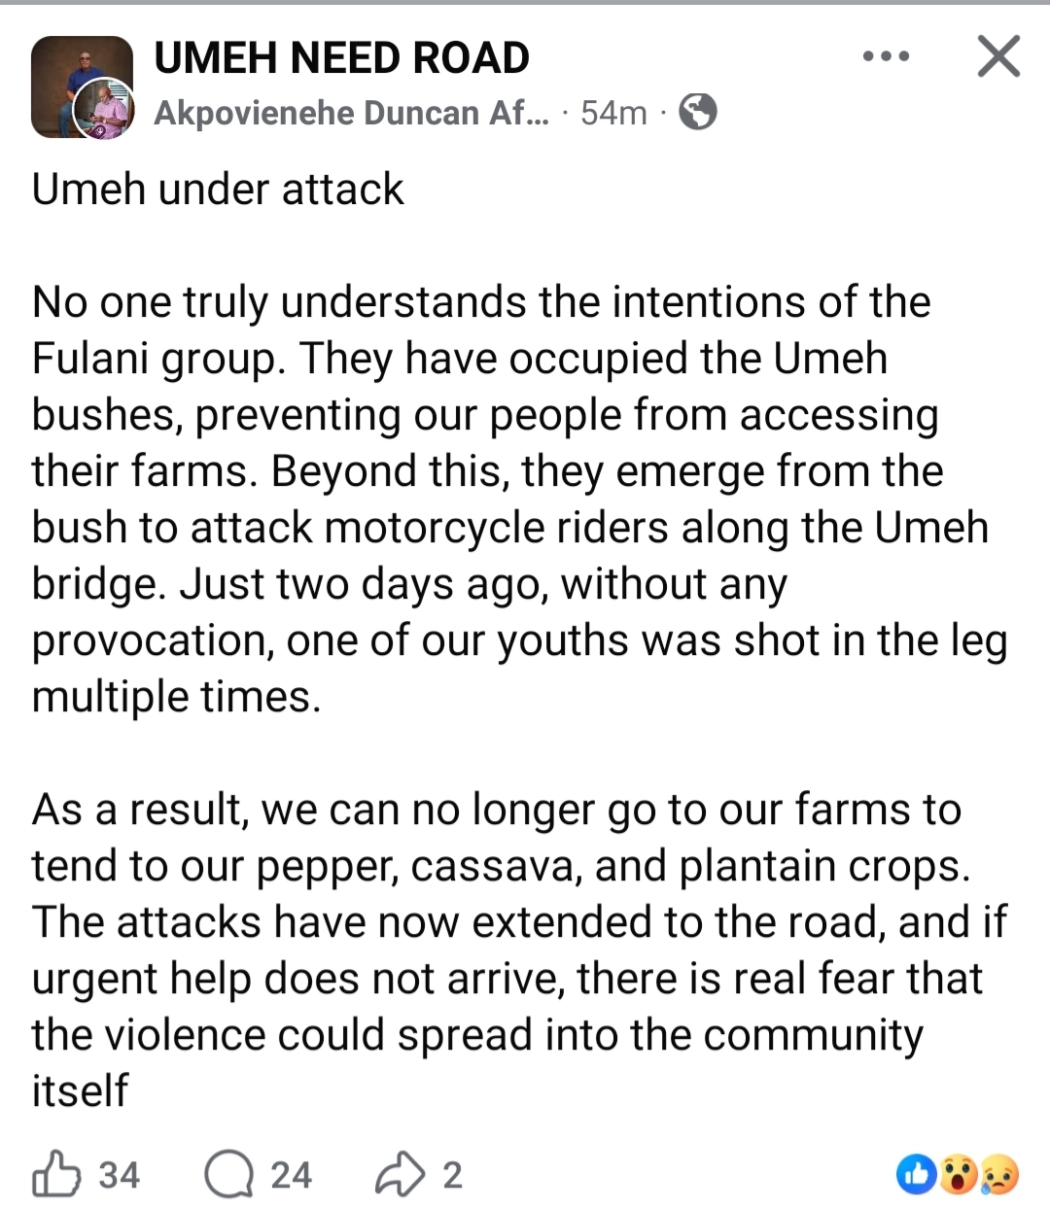
Task: View the 34 likes count
Action: (120, 1175)
